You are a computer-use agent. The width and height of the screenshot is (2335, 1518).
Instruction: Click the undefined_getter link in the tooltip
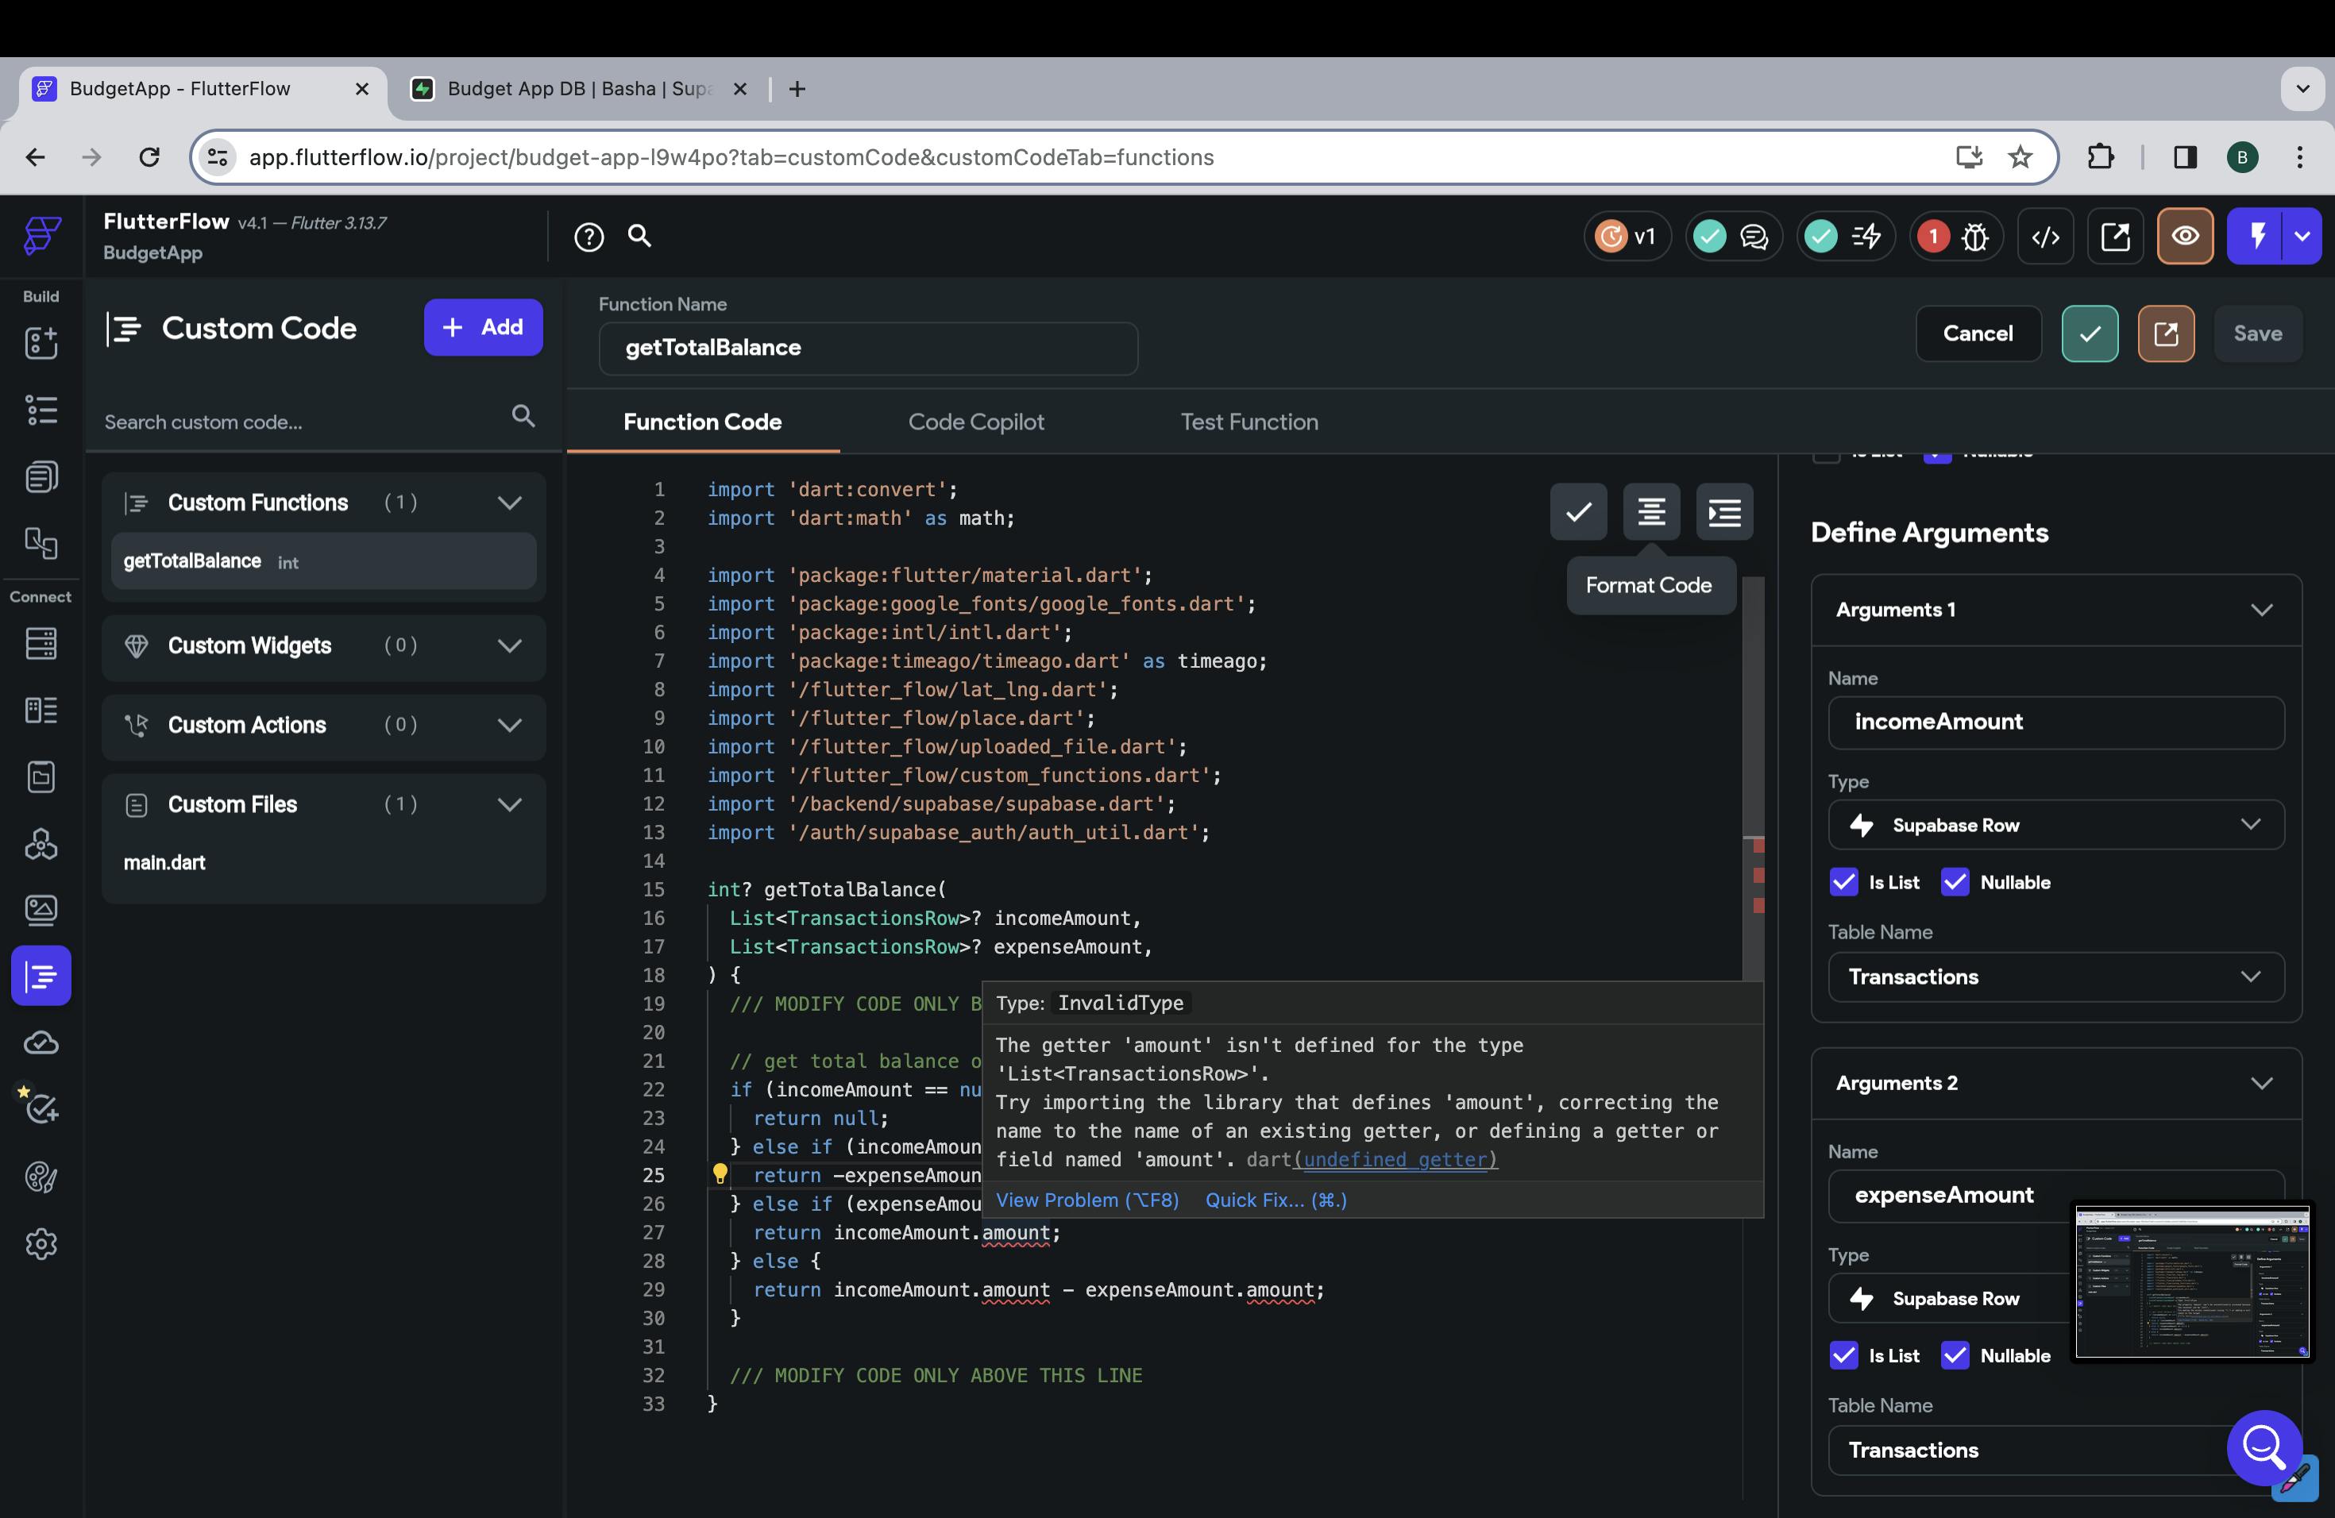1396,1159
